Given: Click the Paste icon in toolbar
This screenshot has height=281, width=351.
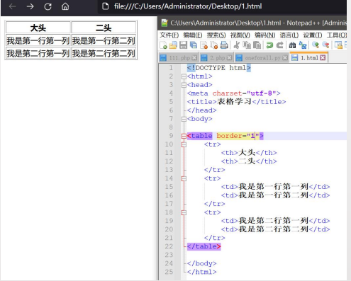Looking at the screenshot, I should [257, 45].
